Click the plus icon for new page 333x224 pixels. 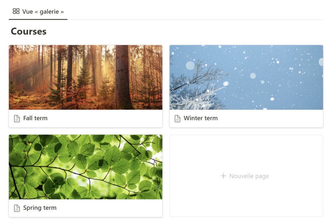click(223, 176)
